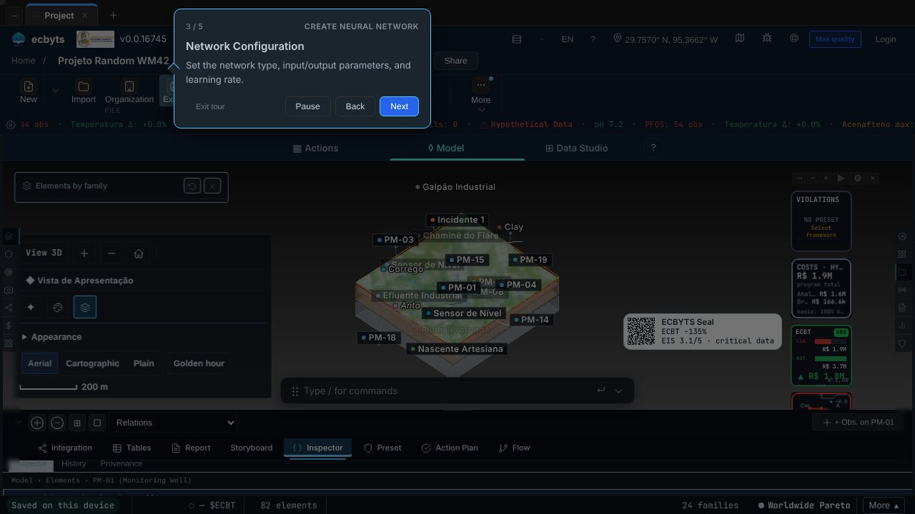The width and height of the screenshot is (915, 514).
Task: Switch to the Data Studio tab
Action: point(577,148)
